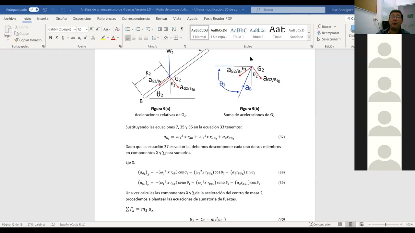Open the Pegar dropdown arrow
Image resolution: width=415 pixels, height=233 pixels.
click(x=7, y=40)
